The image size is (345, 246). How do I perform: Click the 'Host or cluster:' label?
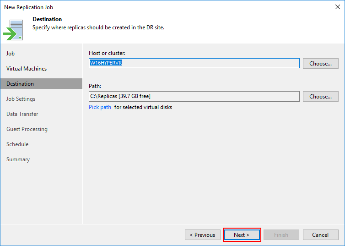click(x=107, y=53)
